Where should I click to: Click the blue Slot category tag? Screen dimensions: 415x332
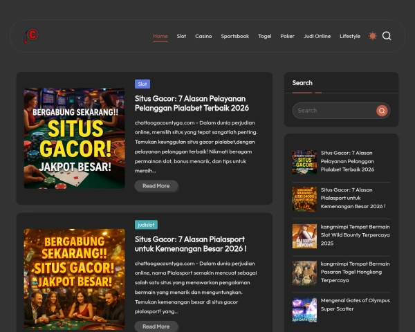click(x=142, y=84)
